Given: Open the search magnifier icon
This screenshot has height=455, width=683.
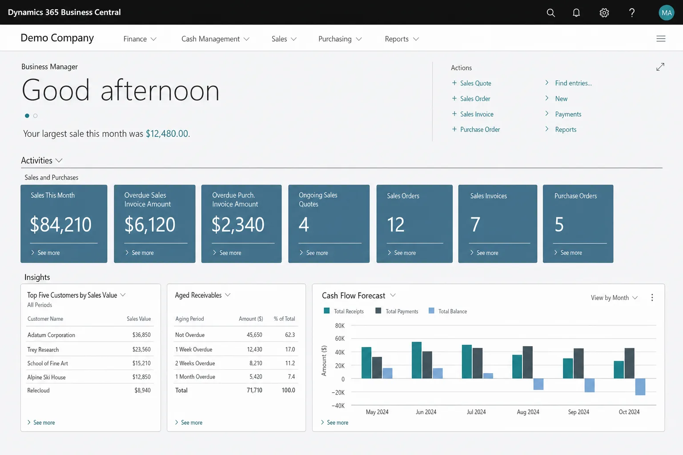Looking at the screenshot, I should tap(550, 12).
